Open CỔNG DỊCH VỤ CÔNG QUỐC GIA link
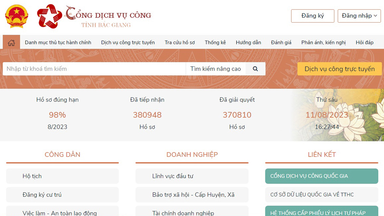Screen dimensions: 384x216 pos(321,176)
